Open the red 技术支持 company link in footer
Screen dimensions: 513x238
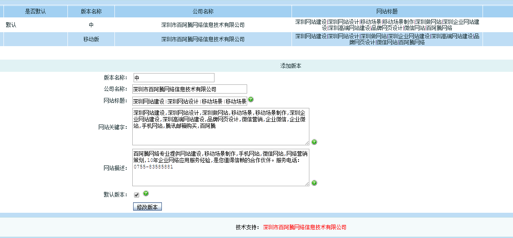pos(305,227)
